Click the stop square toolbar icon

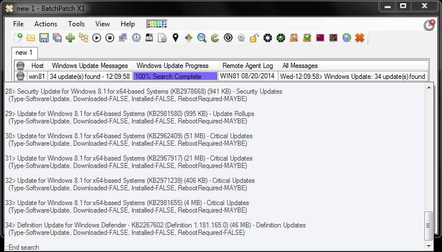(110, 38)
